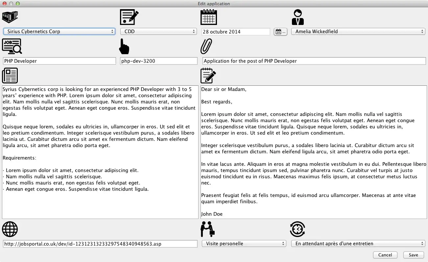The height and width of the screenshot is (262, 428).
Task: Click the Dear sir or Madam line
Action: pos(224,89)
